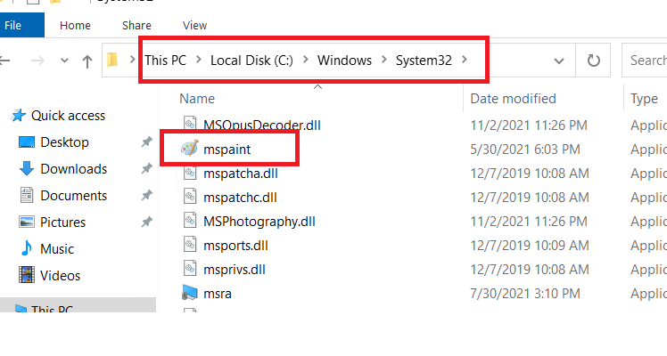Image resolution: width=667 pixels, height=356 pixels.
Task: Select the MSOpusDecoder.dll file icon
Action: pyautogui.click(x=189, y=124)
